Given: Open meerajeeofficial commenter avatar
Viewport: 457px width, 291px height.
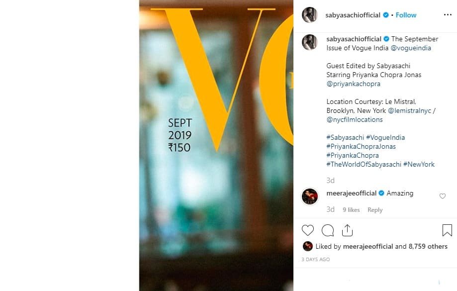Looking at the screenshot, I should [x=310, y=196].
